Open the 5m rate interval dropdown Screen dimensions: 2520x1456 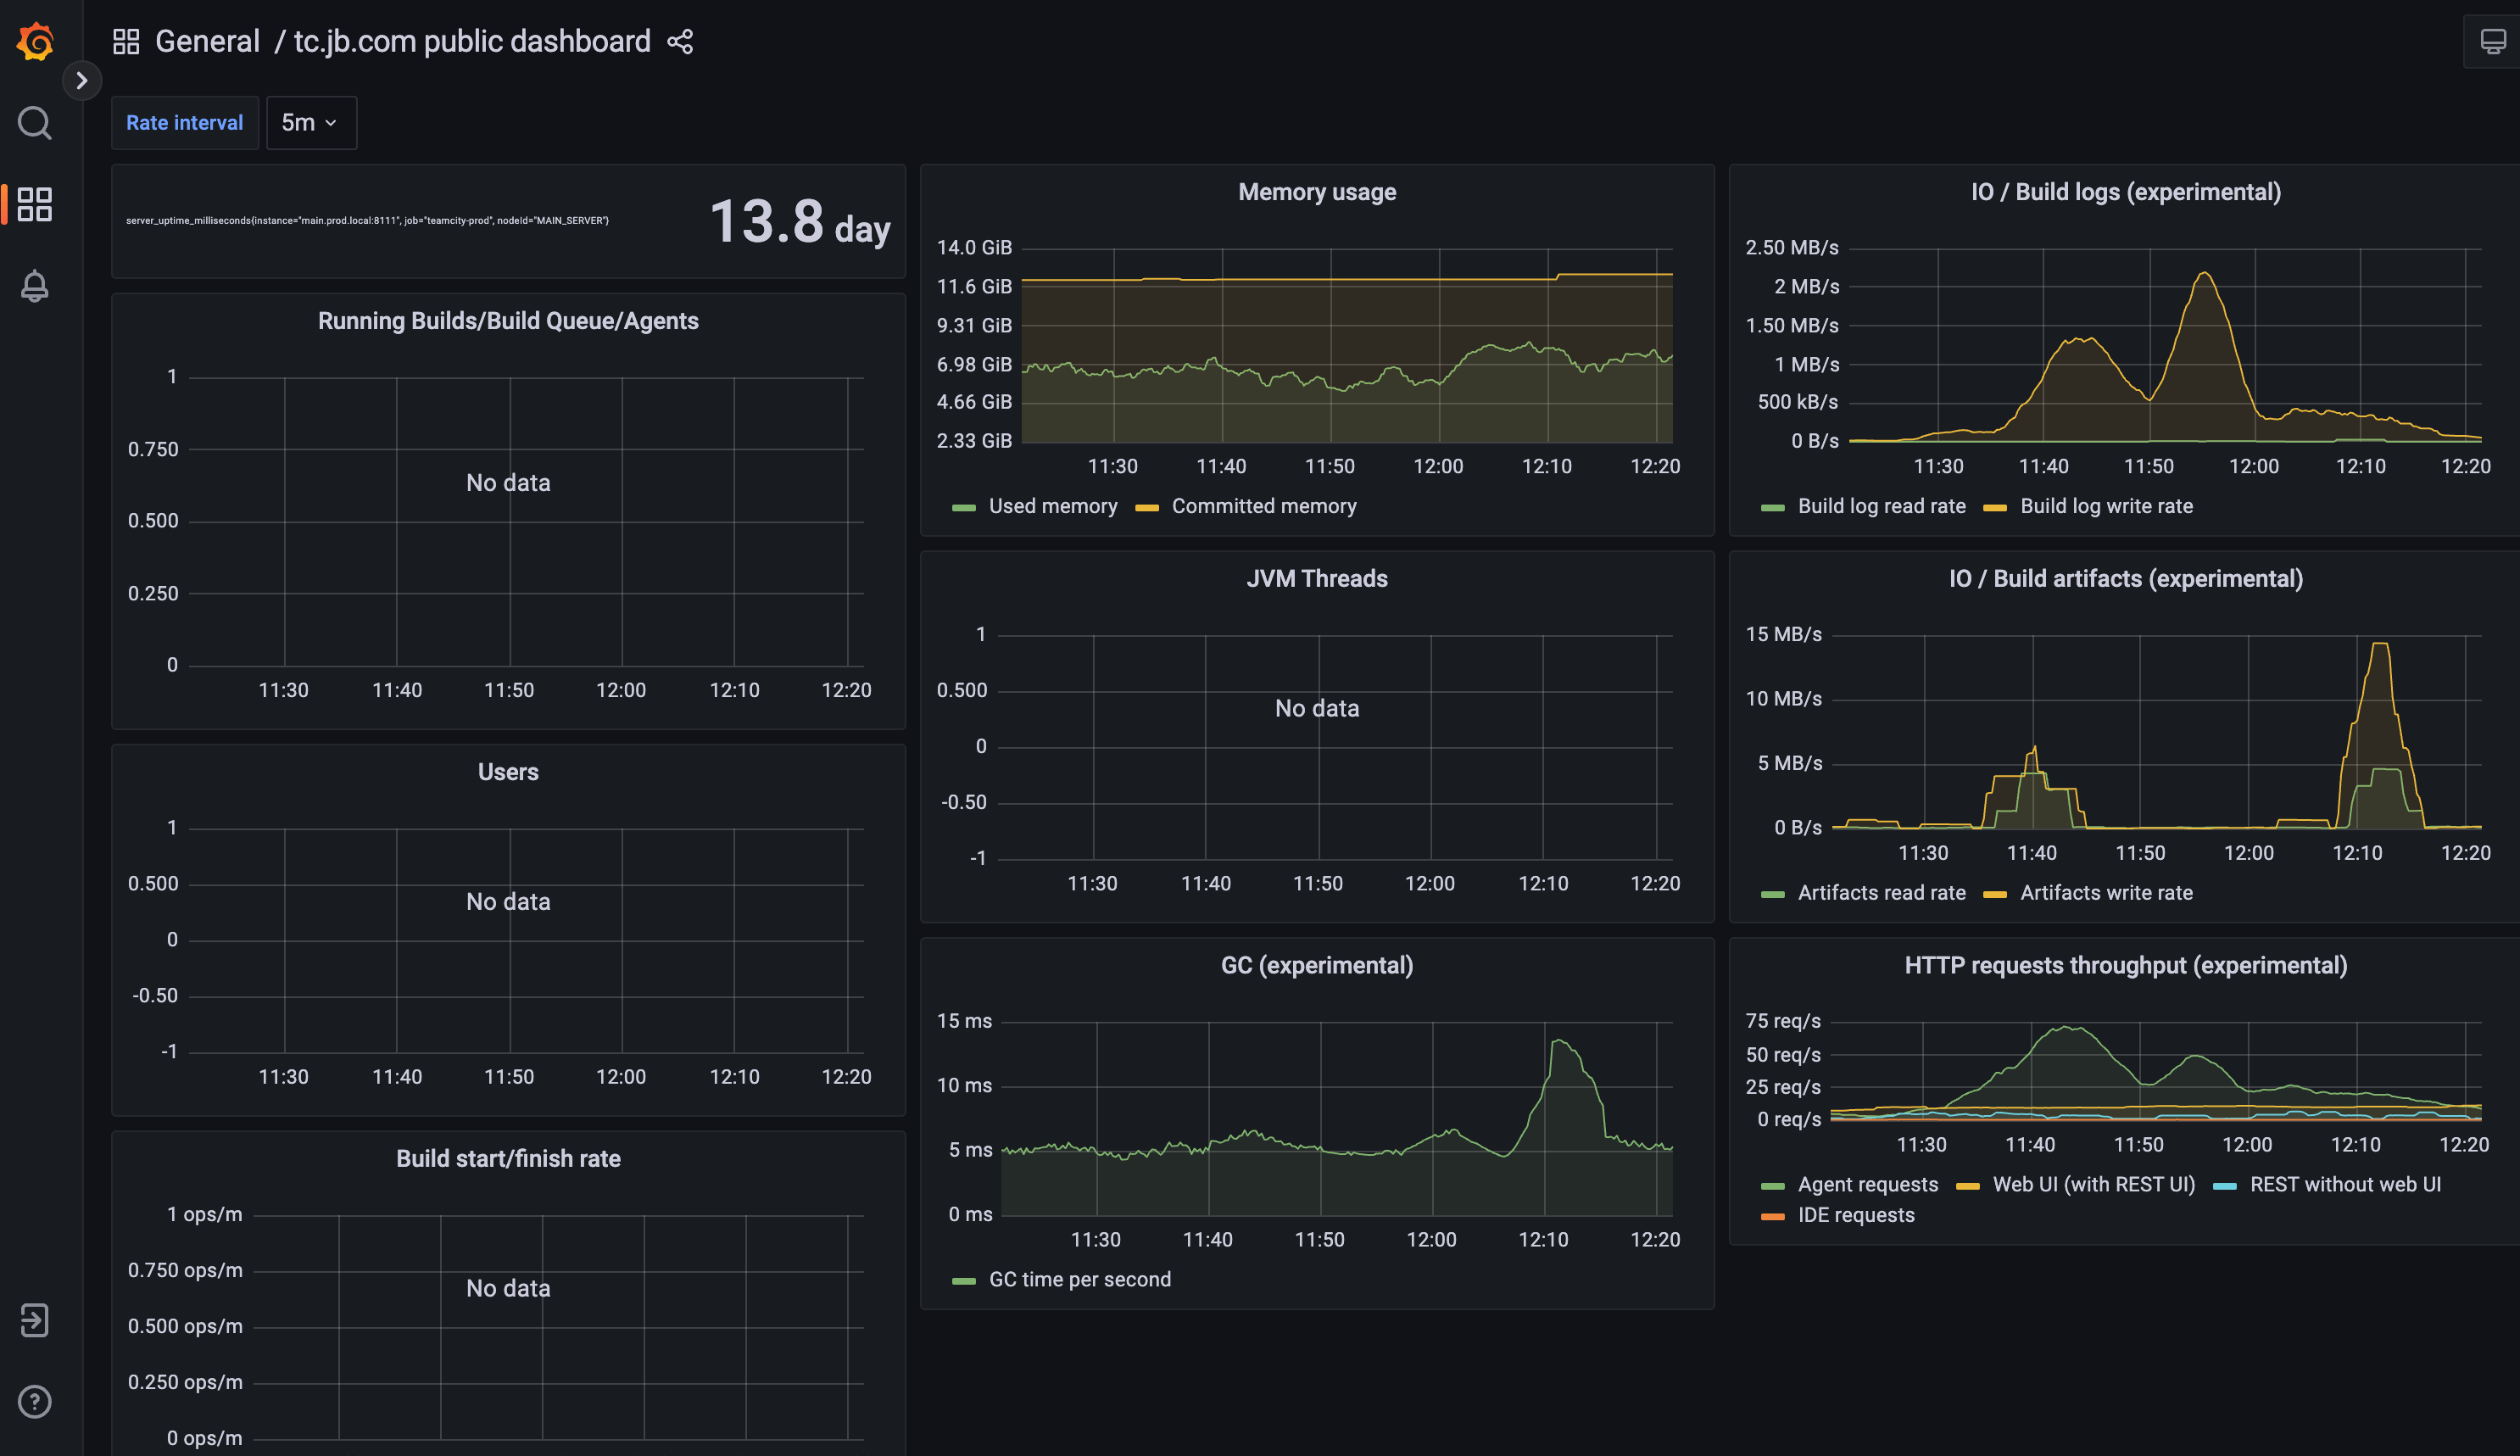click(x=311, y=123)
